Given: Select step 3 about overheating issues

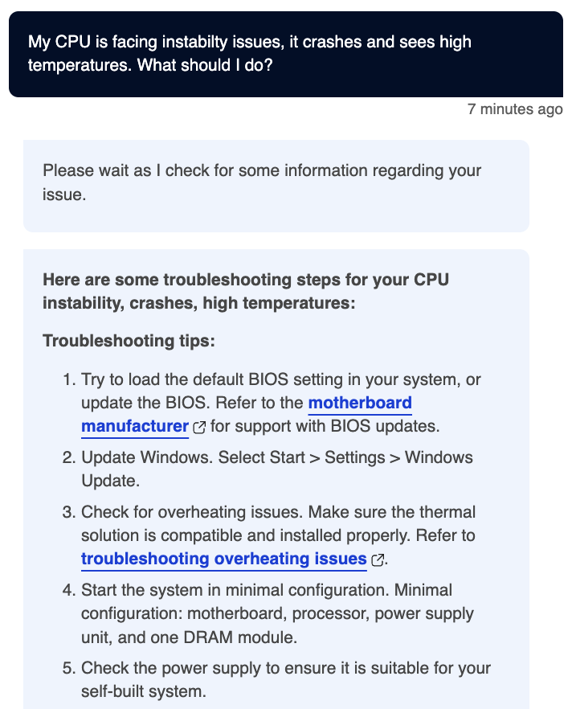Looking at the screenshot, I should tap(281, 535).
